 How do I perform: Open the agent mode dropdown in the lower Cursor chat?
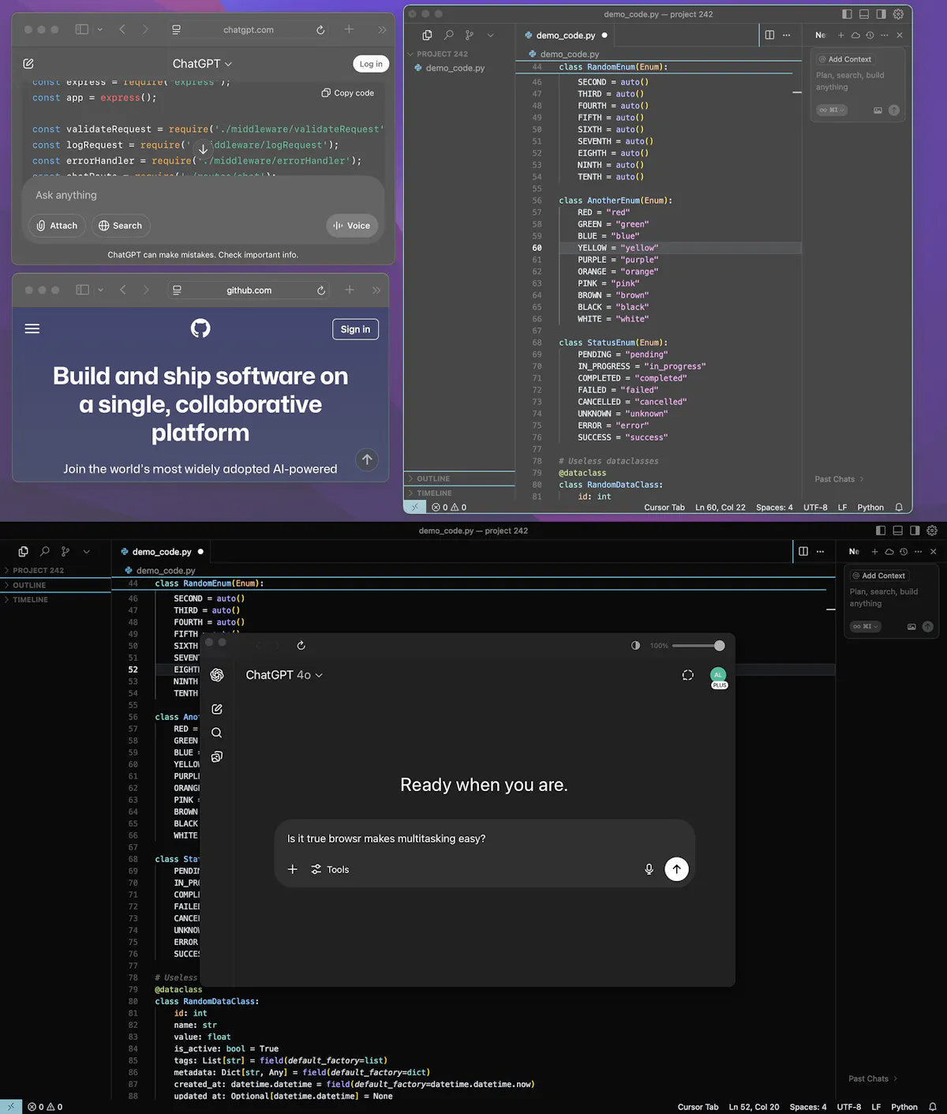coord(866,626)
